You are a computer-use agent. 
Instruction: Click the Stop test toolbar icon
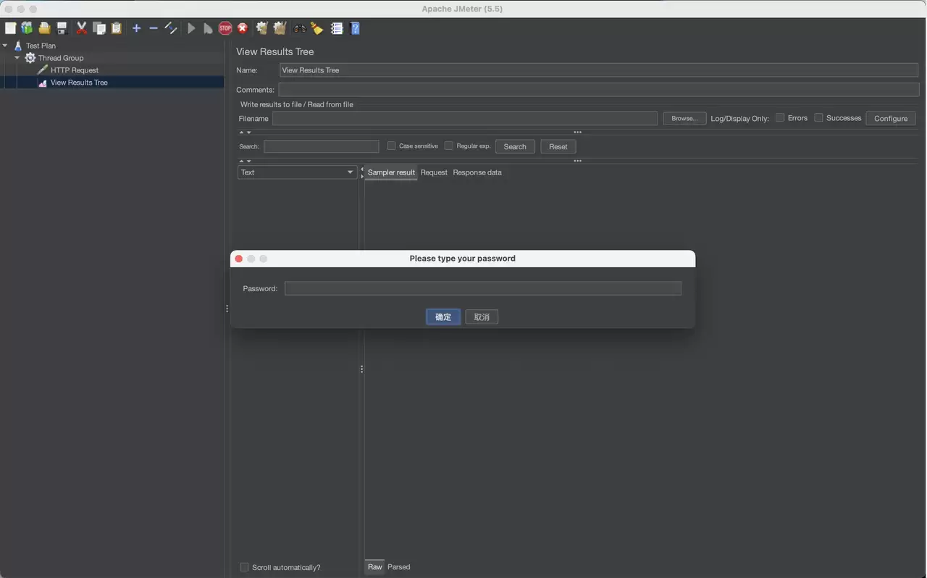pyautogui.click(x=225, y=28)
